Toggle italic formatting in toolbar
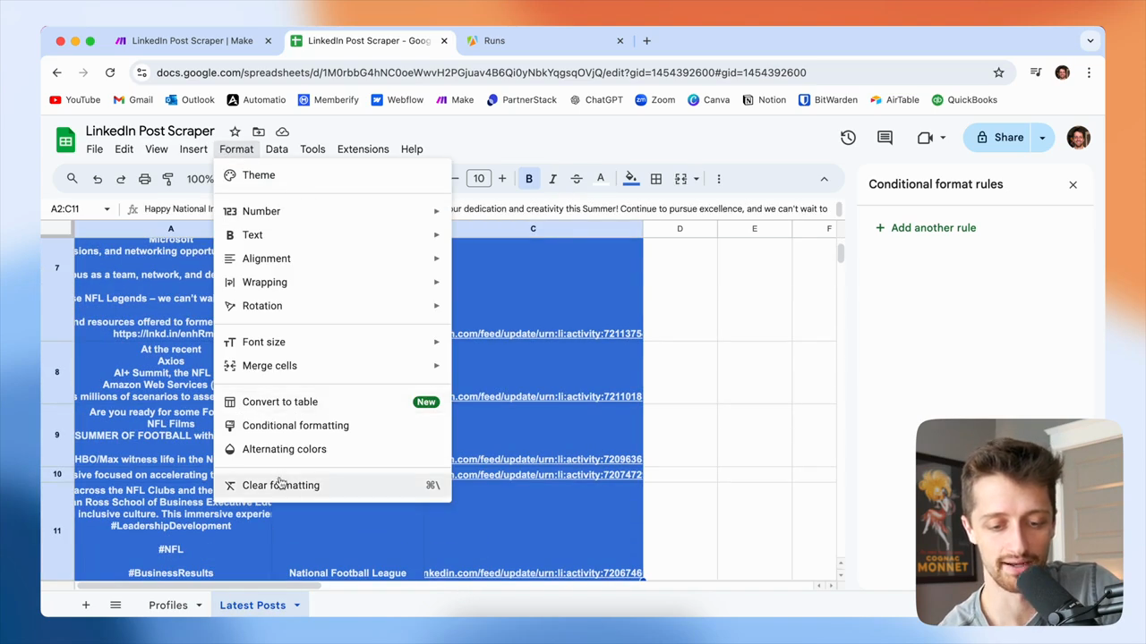1146x644 pixels. (552, 179)
